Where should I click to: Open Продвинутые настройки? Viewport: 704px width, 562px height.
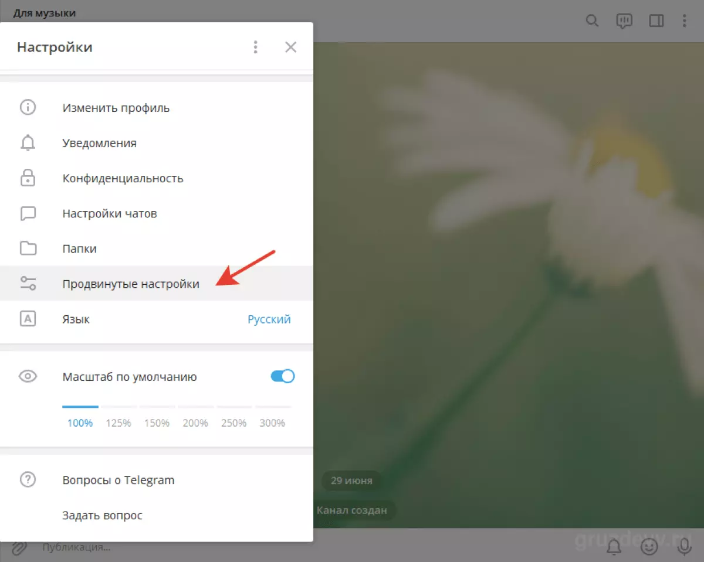tap(157, 284)
